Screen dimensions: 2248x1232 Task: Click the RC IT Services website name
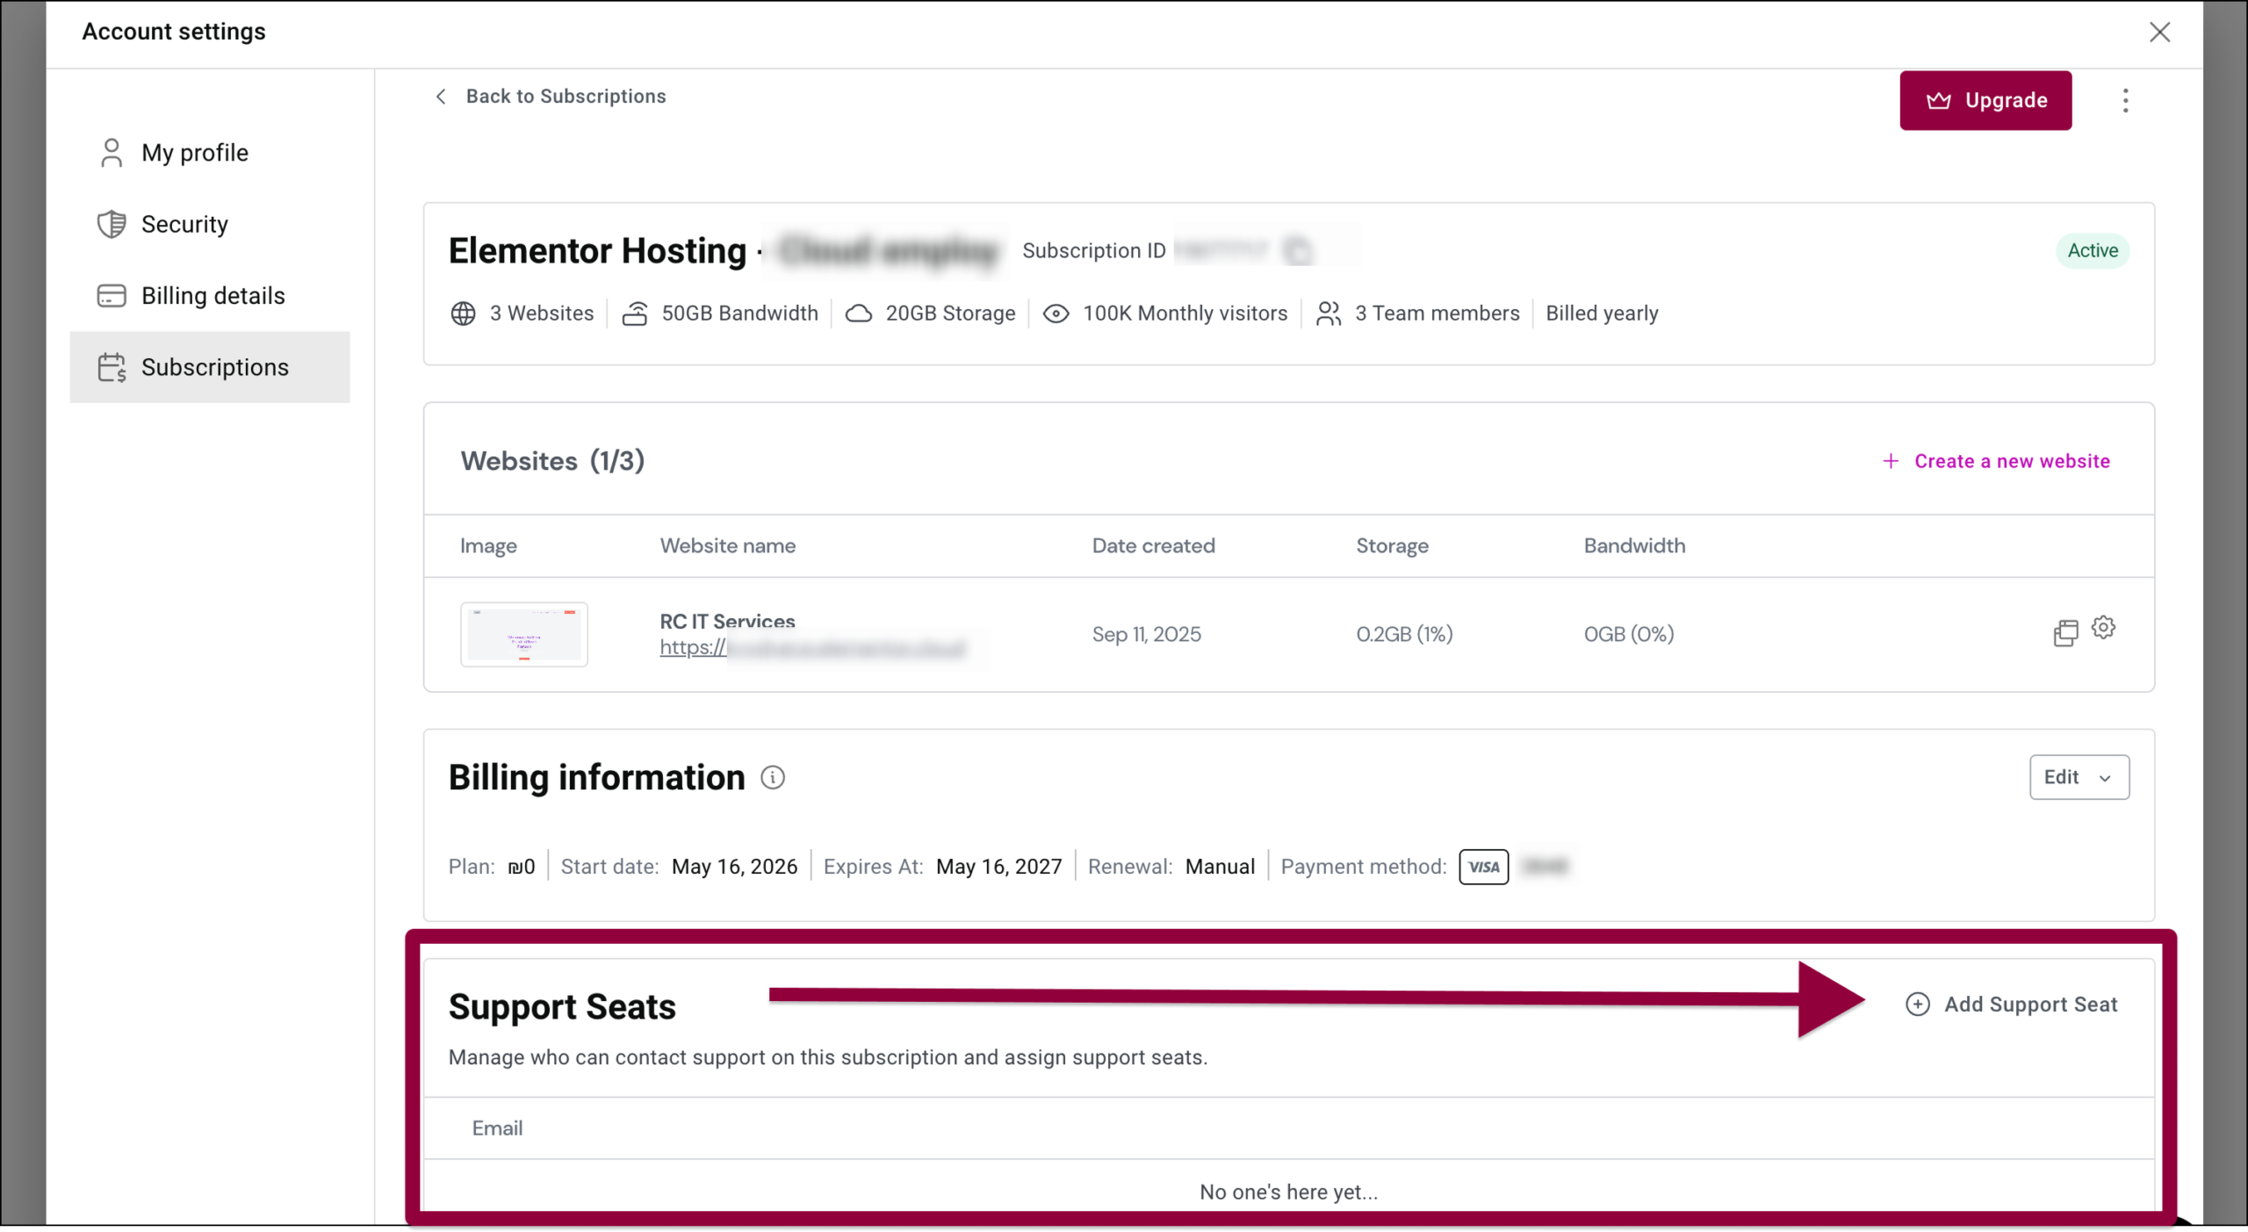(727, 622)
